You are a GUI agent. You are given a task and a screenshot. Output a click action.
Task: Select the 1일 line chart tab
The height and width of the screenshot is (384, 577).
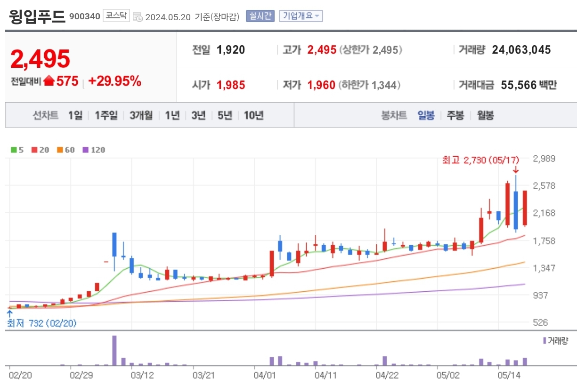[75, 115]
